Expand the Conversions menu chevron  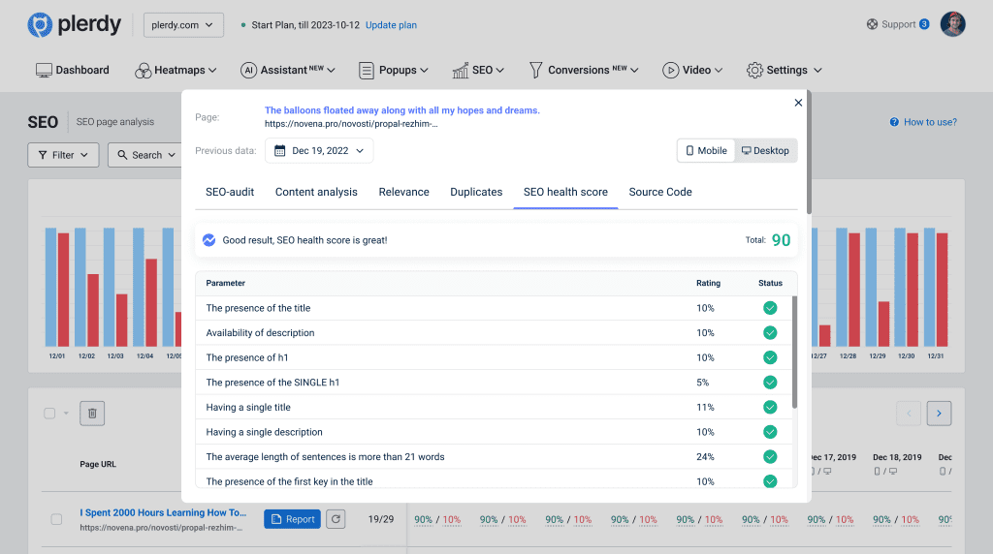(x=634, y=70)
